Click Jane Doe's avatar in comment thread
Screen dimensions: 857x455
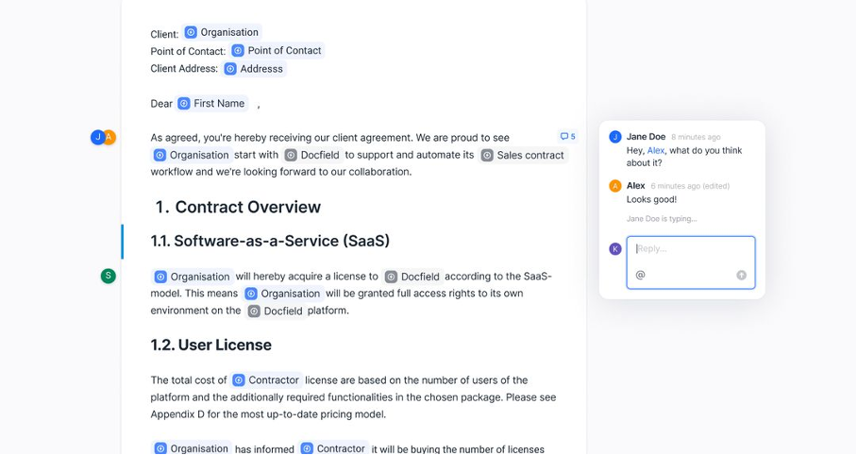tap(615, 137)
